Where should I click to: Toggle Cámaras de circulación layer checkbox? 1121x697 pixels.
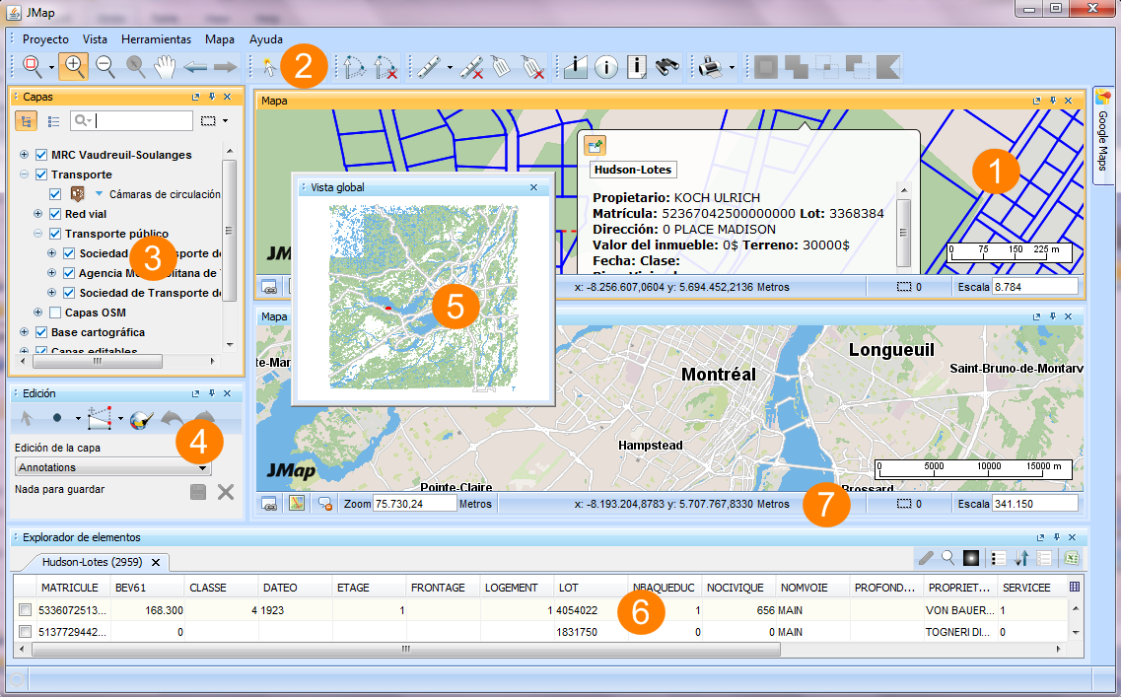(55, 194)
